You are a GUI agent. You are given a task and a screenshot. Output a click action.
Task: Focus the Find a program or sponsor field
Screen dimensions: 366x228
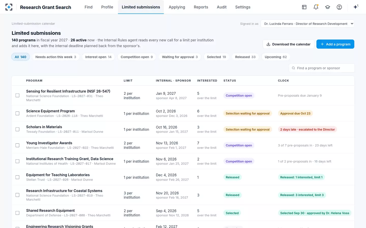pyautogui.click(x=322, y=68)
